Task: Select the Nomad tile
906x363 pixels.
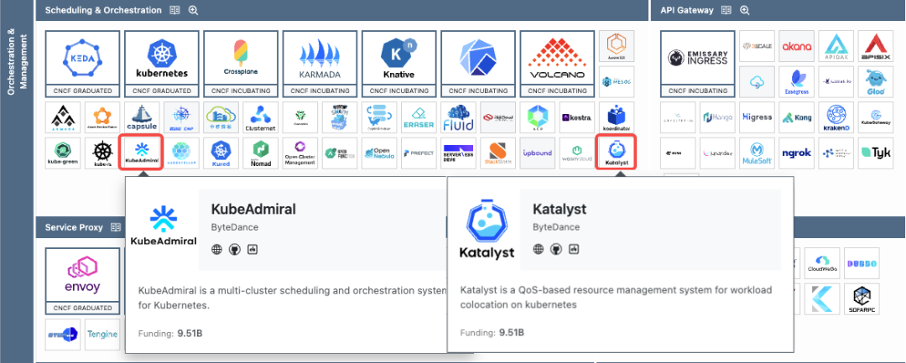Action: point(261,153)
